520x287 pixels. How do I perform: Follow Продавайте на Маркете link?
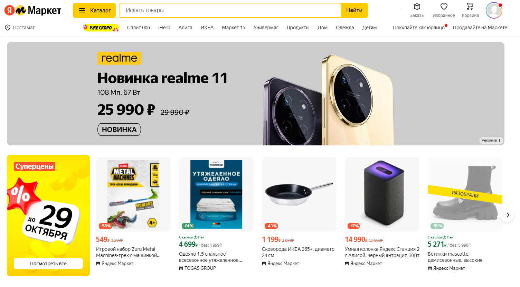[480, 28]
